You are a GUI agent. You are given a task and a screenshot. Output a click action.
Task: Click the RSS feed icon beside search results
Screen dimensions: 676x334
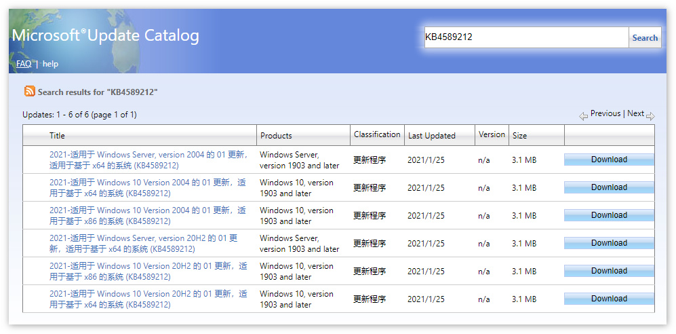coord(30,92)
